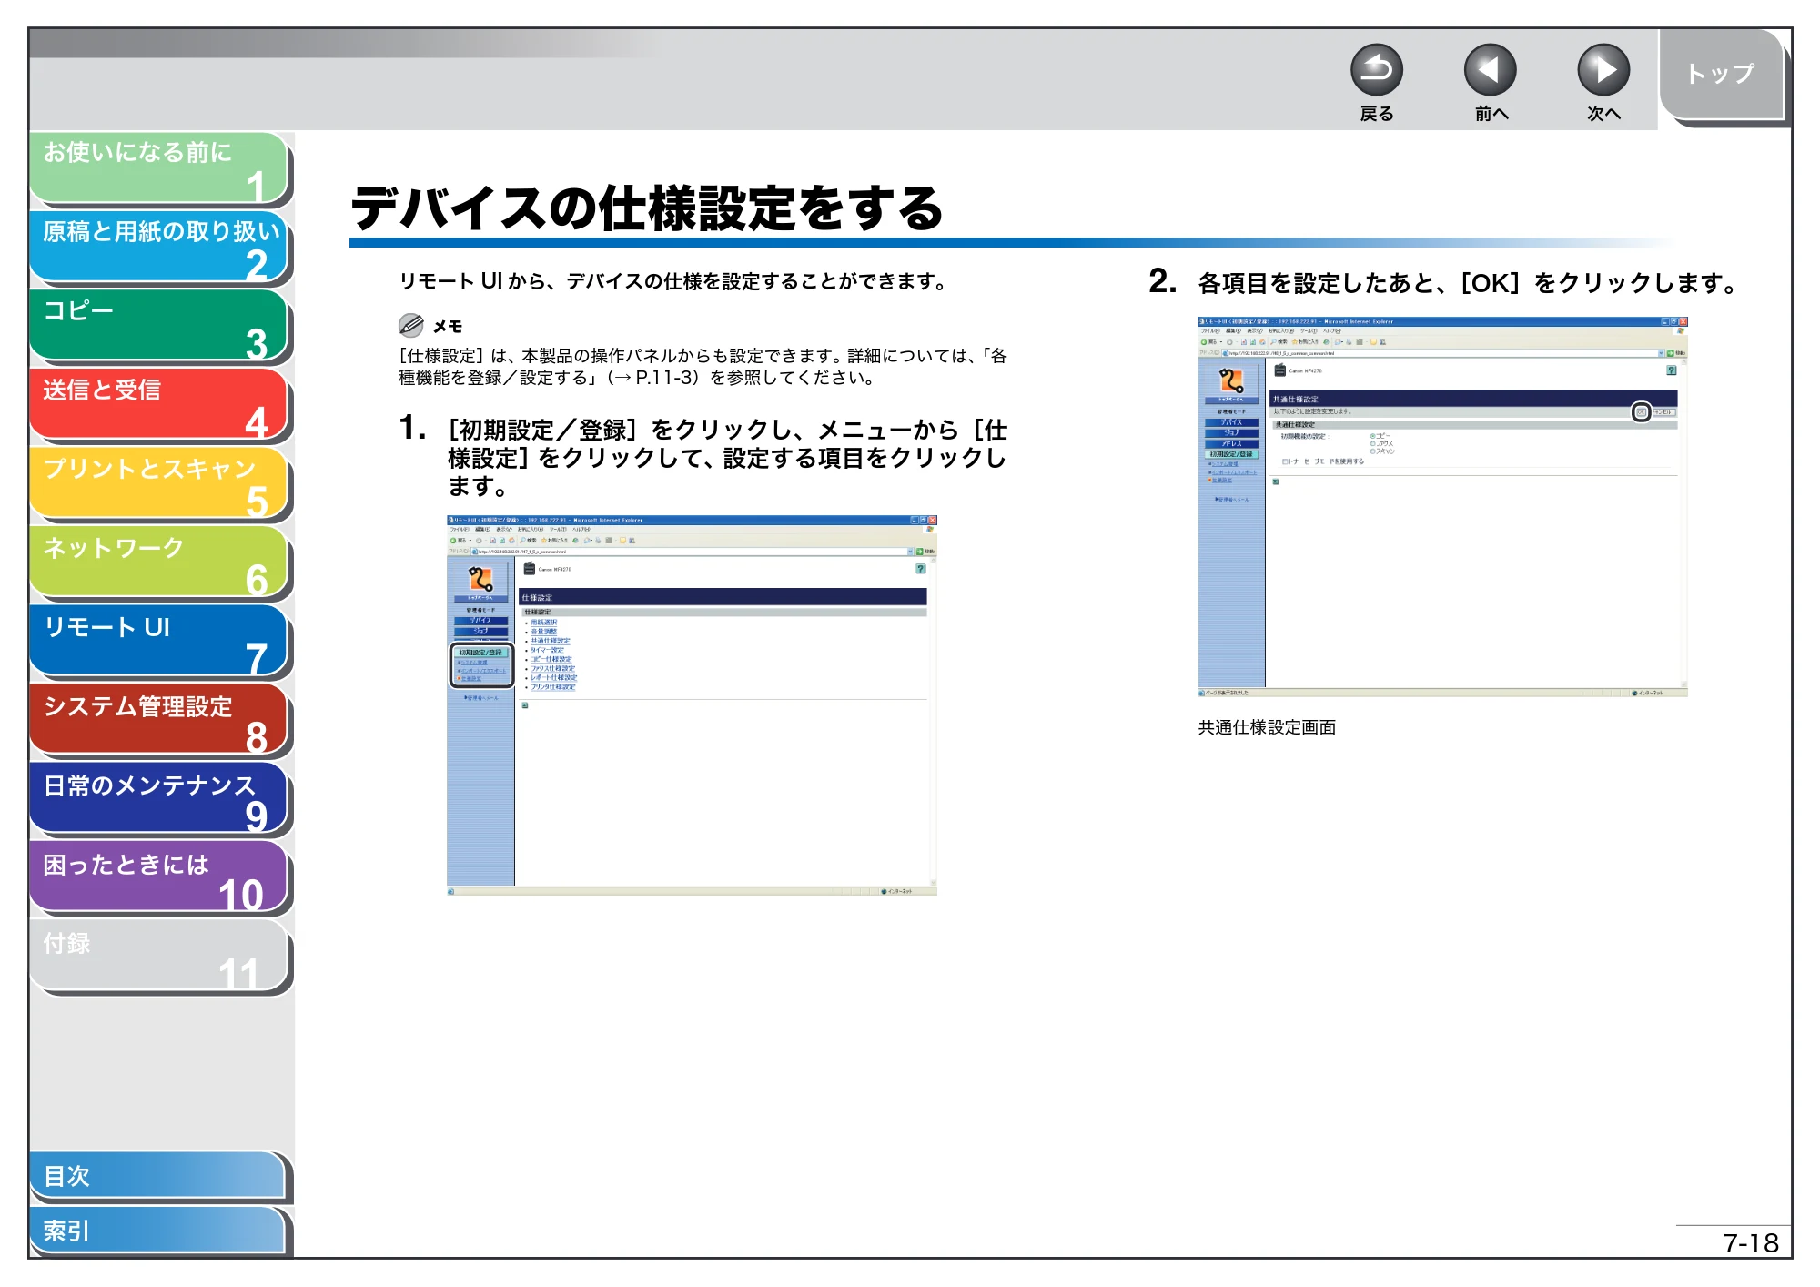
Task: Click the page number 7-18
Action: [x=1750, y=1242]
